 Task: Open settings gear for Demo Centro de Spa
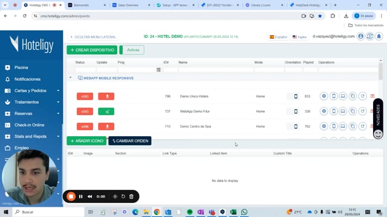point(324,126)
